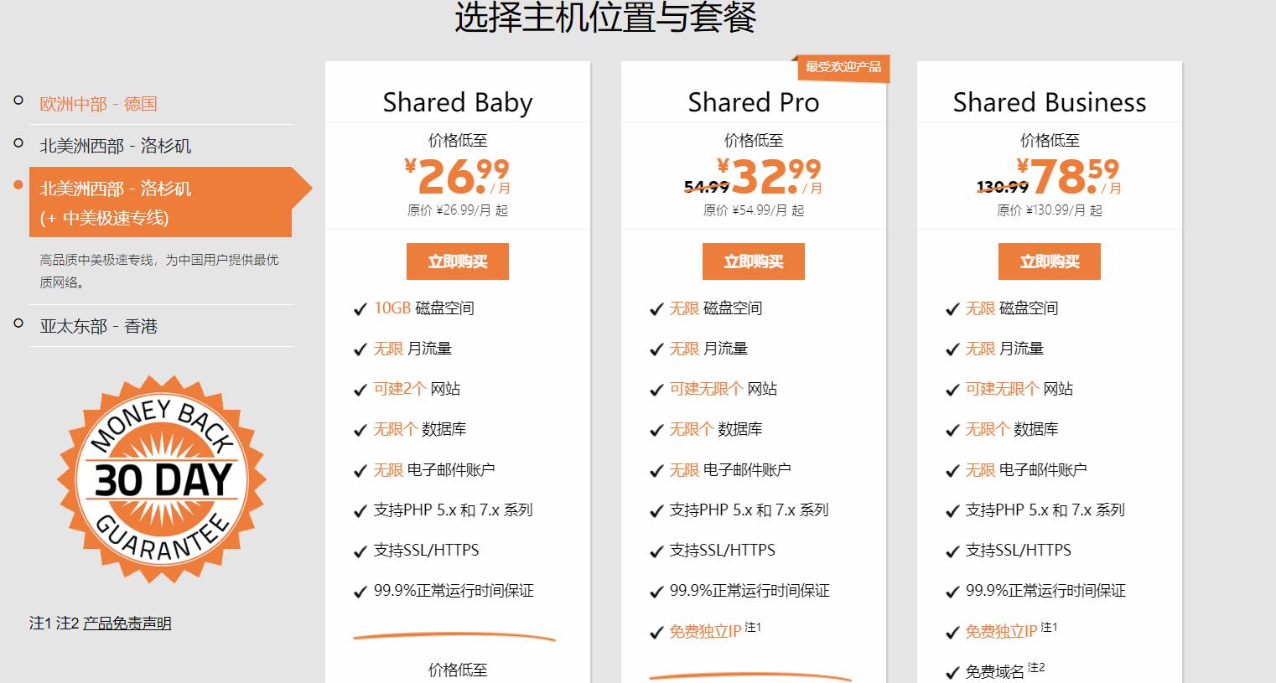Click 立即购买 under Shared Pro

coord(753,261)
